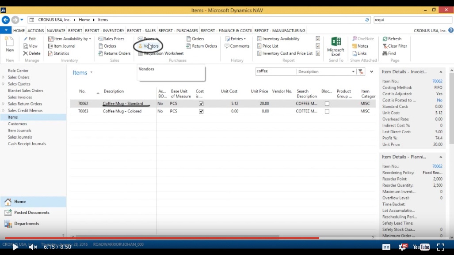Open Entries dropdown in History
The image size is (454, 255).
tap(235, 38)
